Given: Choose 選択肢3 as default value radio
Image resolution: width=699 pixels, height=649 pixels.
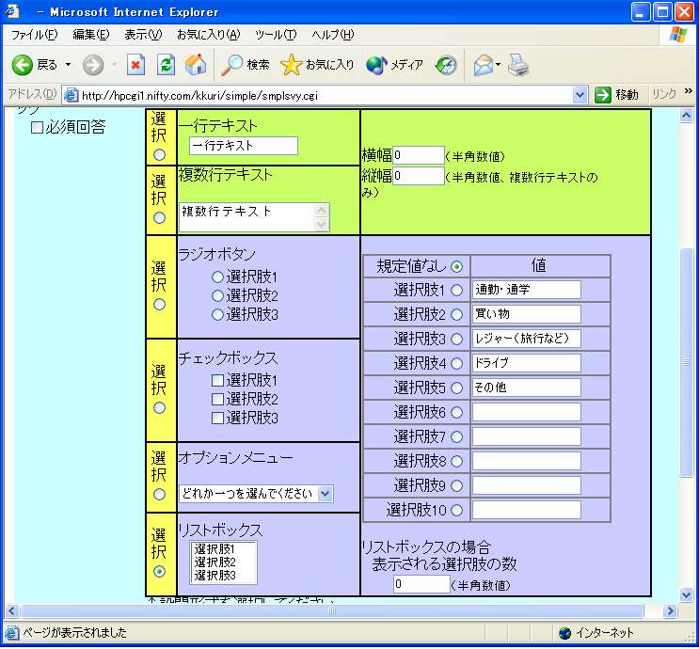Looking at the screenshot, I should [x=457, y=339].
